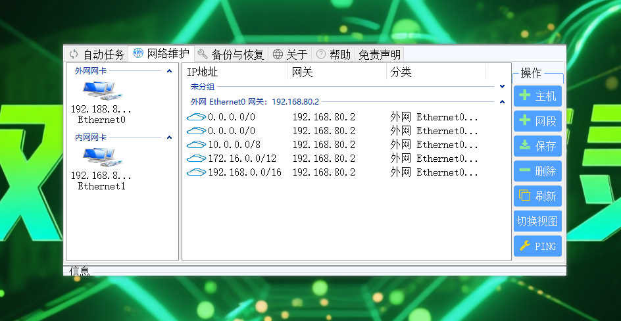This screenshot has height=321, width=621.
Task: Click the 网关 column header
Action: [x=337, y=72]
